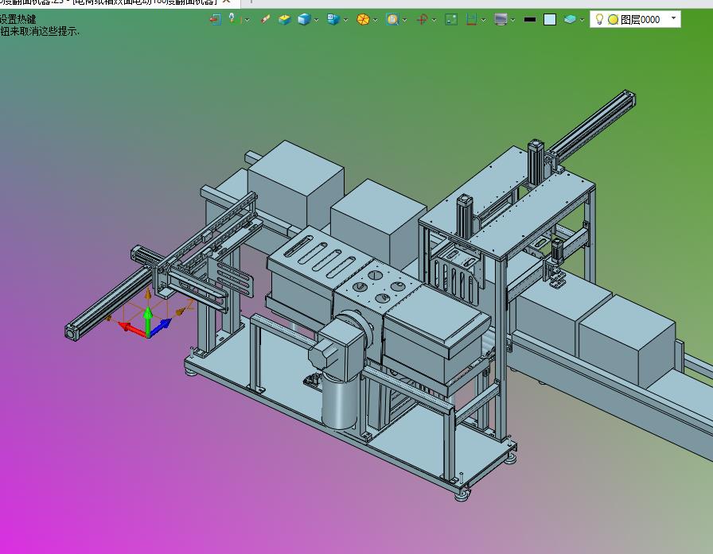Select the 翻面机器 document tab
The image size is (713, 554).
click(108, 2)
